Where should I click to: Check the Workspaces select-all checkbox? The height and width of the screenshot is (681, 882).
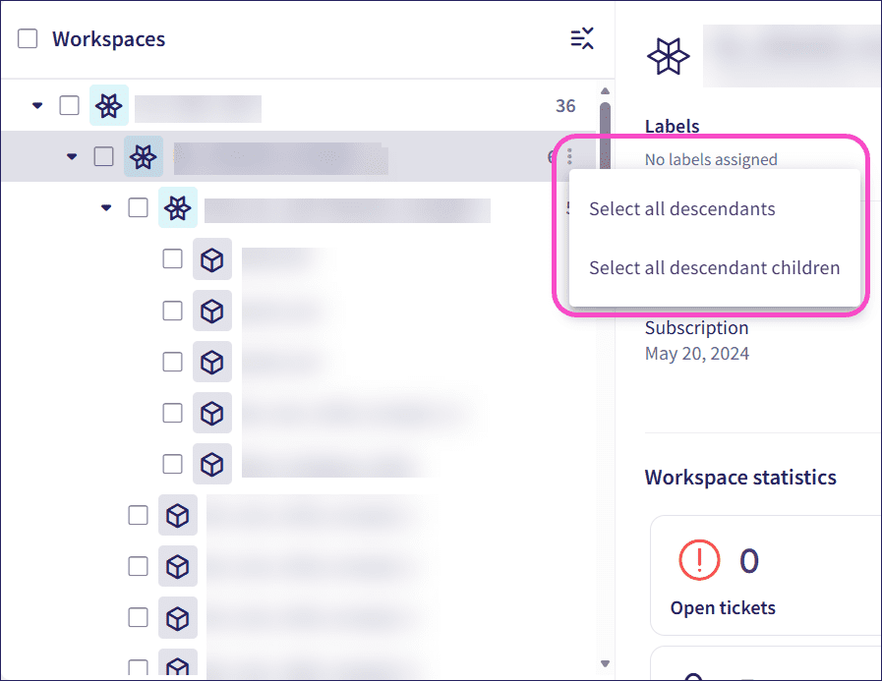(x=27, y=38)
